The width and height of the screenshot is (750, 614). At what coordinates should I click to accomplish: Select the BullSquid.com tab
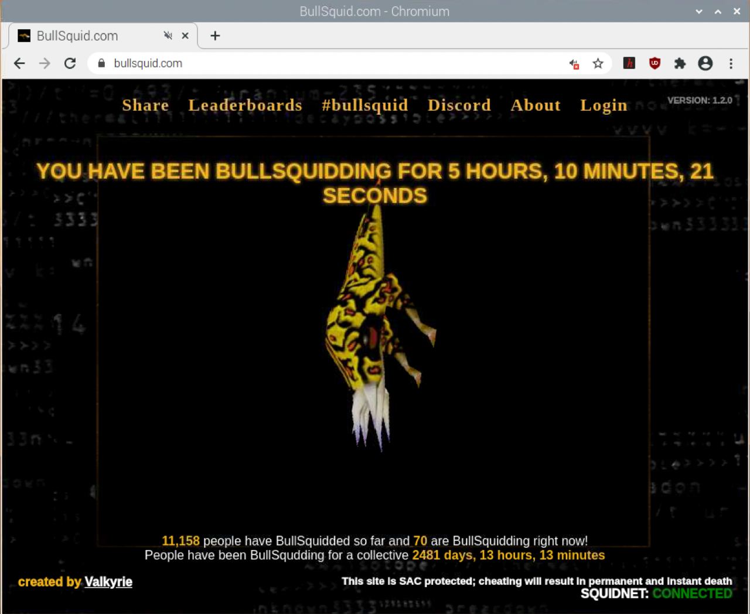103,36
